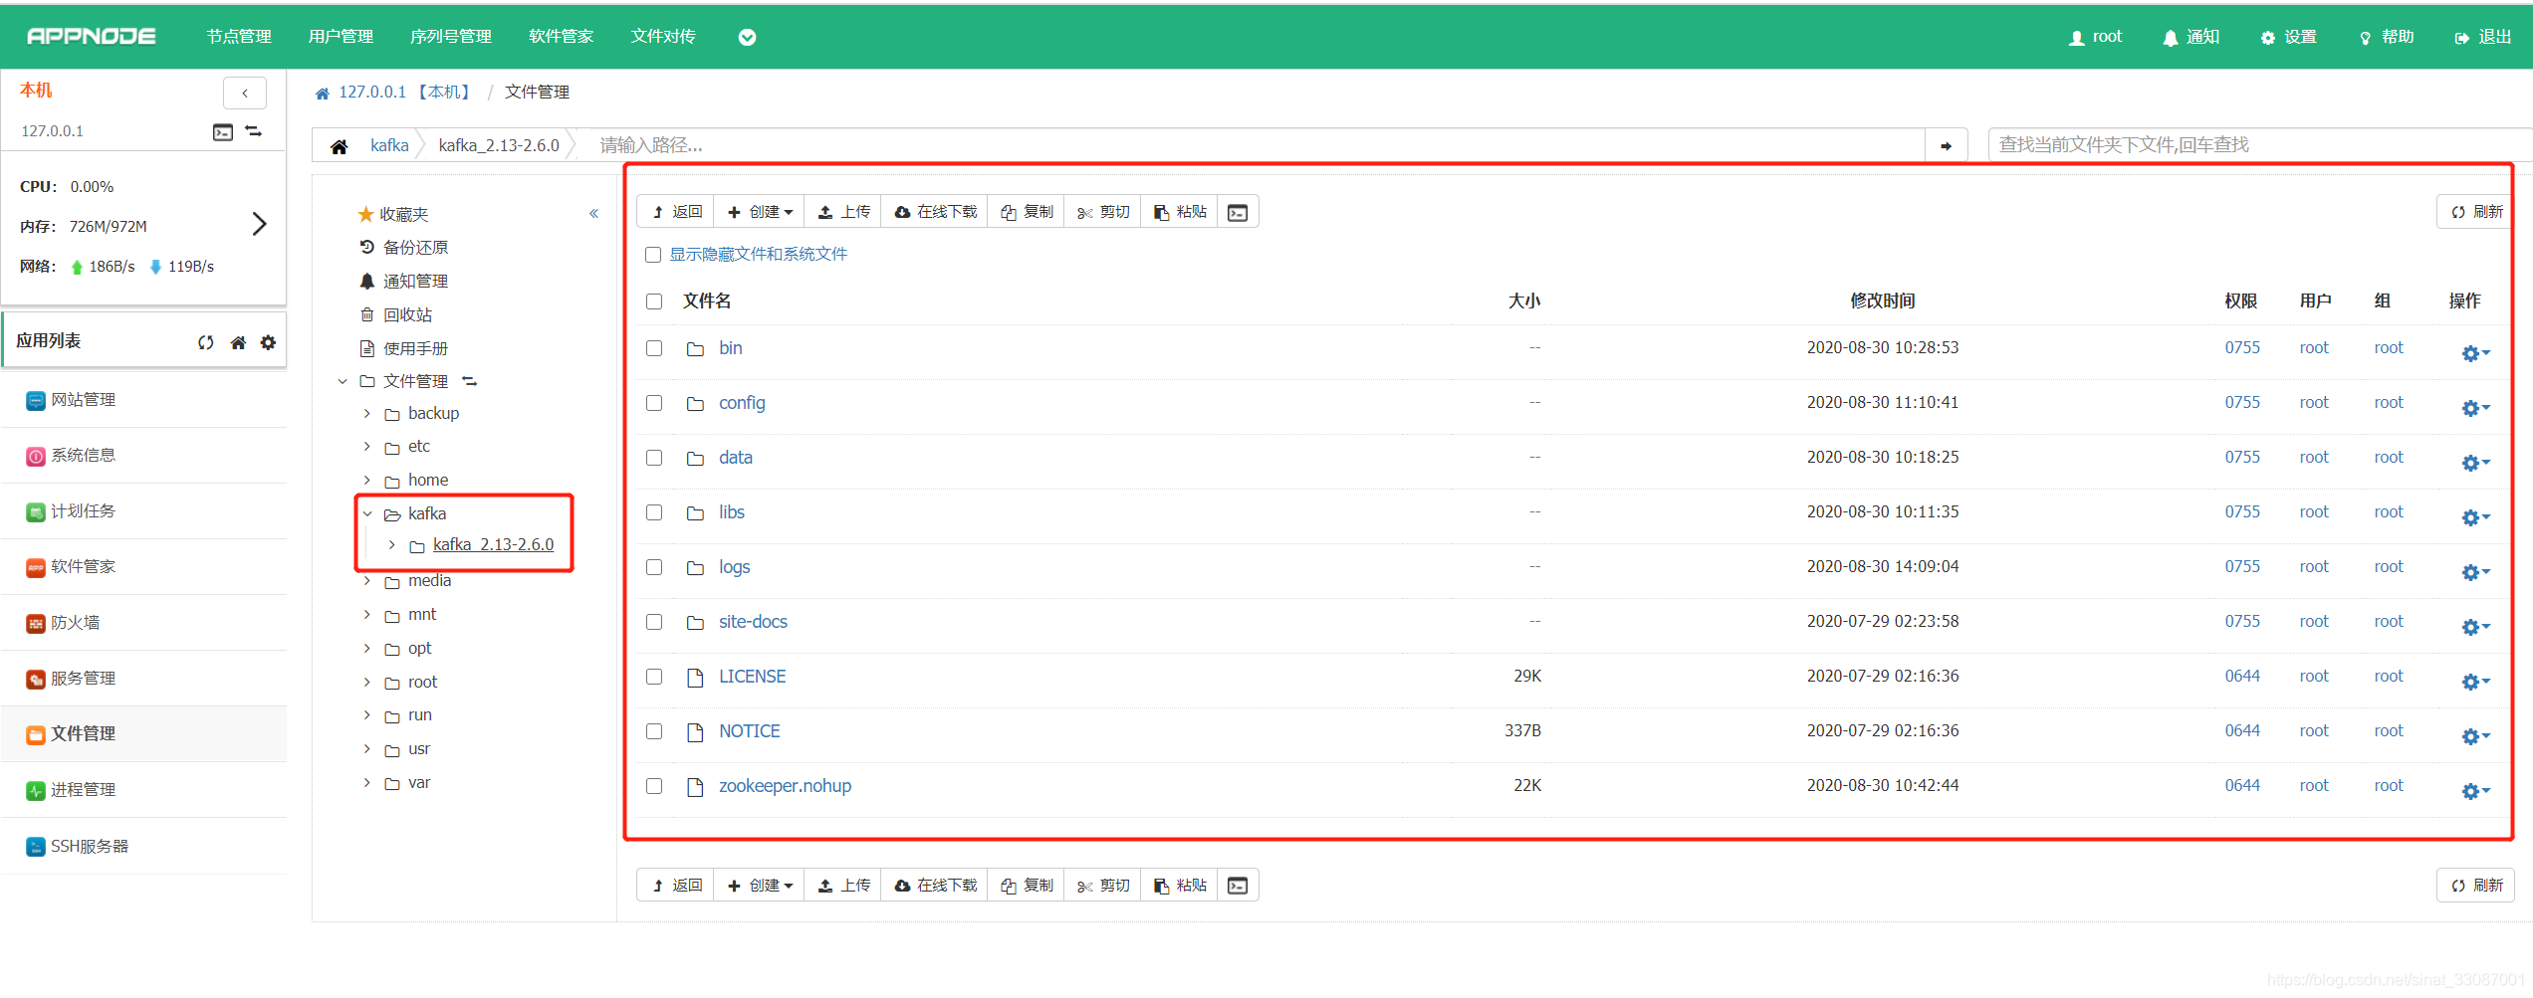The height and width of the screenshot is (998, 2533).
Task: Click the path go arrow button
Action: click(x=1946, y=145)
